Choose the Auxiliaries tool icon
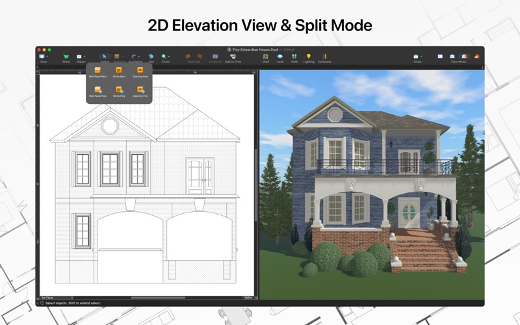Screen dimensions: 520x325 point(133,57)
